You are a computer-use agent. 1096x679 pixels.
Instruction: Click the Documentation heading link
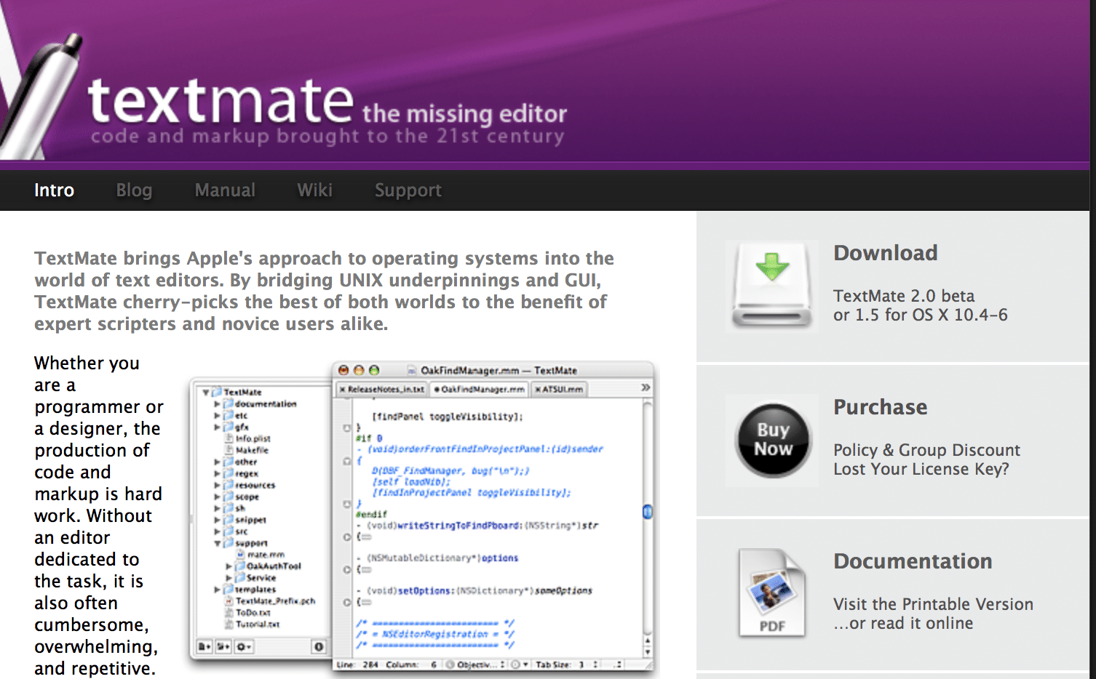(x=913, y=561)
